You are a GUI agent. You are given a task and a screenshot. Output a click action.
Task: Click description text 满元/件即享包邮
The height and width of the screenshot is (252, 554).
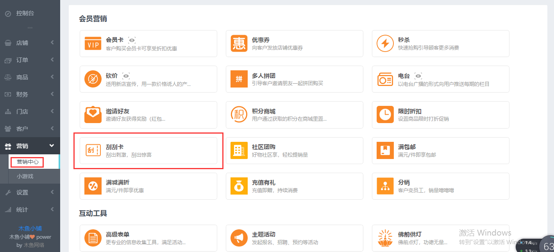417,155
